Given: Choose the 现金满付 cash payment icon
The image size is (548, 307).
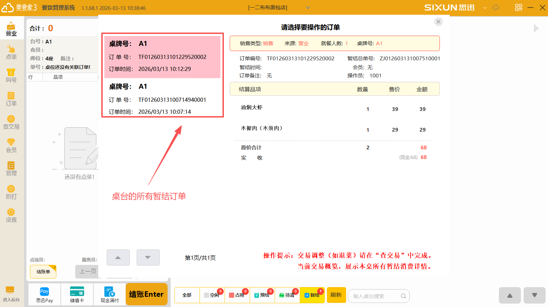Looking at the screenshot, I should pyautogui.click(x=110, y=295).
